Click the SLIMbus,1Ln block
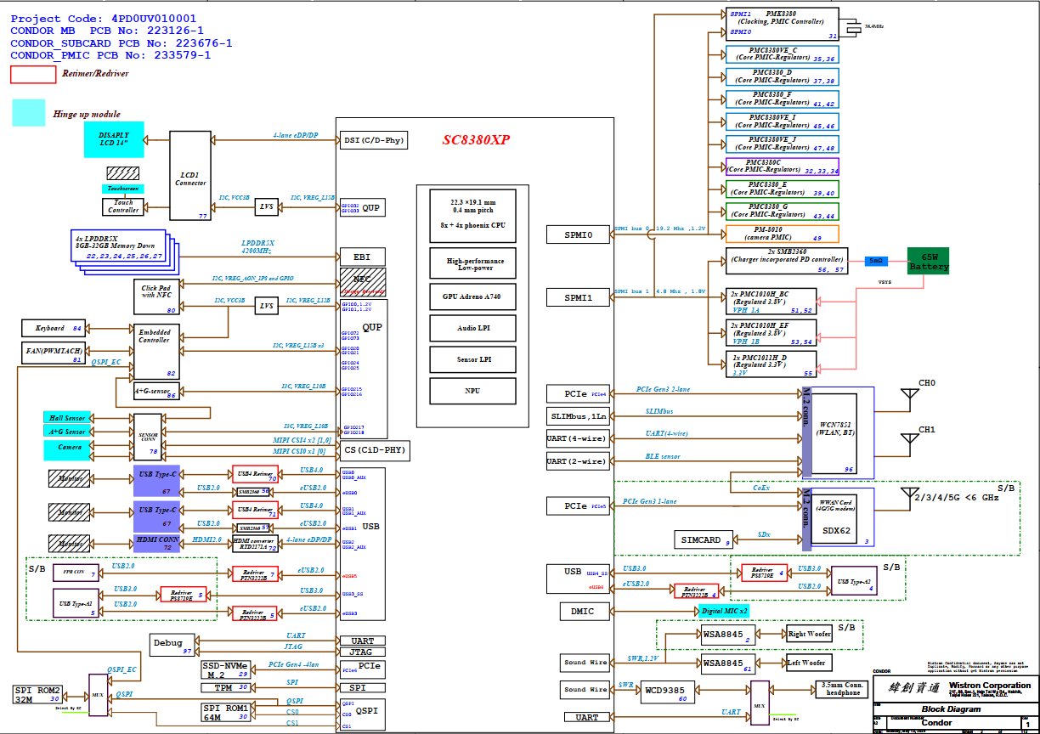Viewport: 1040px width, 734px height. pyautogui.click(x=579, y=416)
